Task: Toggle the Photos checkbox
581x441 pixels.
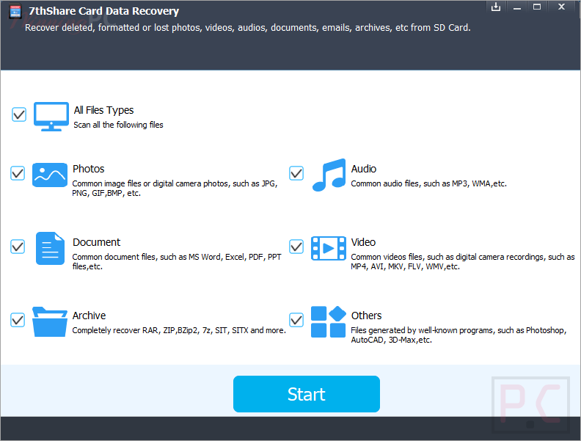Action: click(x=18, y=173)
